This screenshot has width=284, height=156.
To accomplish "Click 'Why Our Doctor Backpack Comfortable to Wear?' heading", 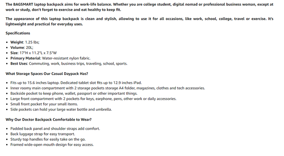I will [48, 119].
